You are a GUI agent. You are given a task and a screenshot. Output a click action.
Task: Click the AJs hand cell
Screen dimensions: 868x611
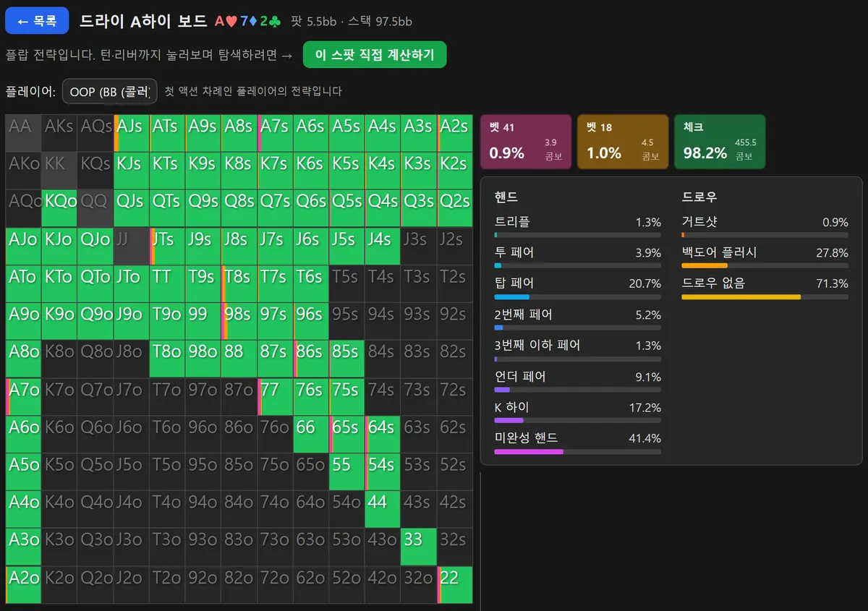[132, 133]
